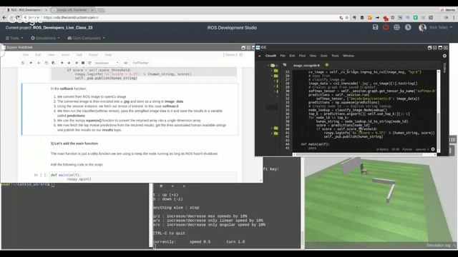Move cell up in Jupyter toolbar
The width and height of the screenshot is (458, 257).
click(62, 63)
